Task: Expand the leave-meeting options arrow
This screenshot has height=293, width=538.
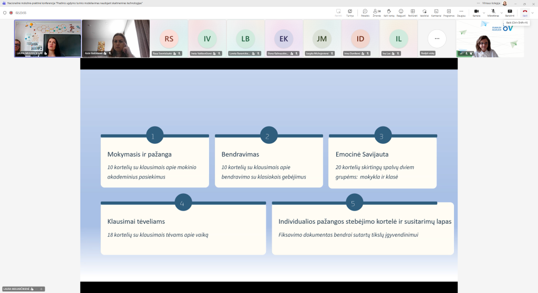Action: [x=532, y=12]
